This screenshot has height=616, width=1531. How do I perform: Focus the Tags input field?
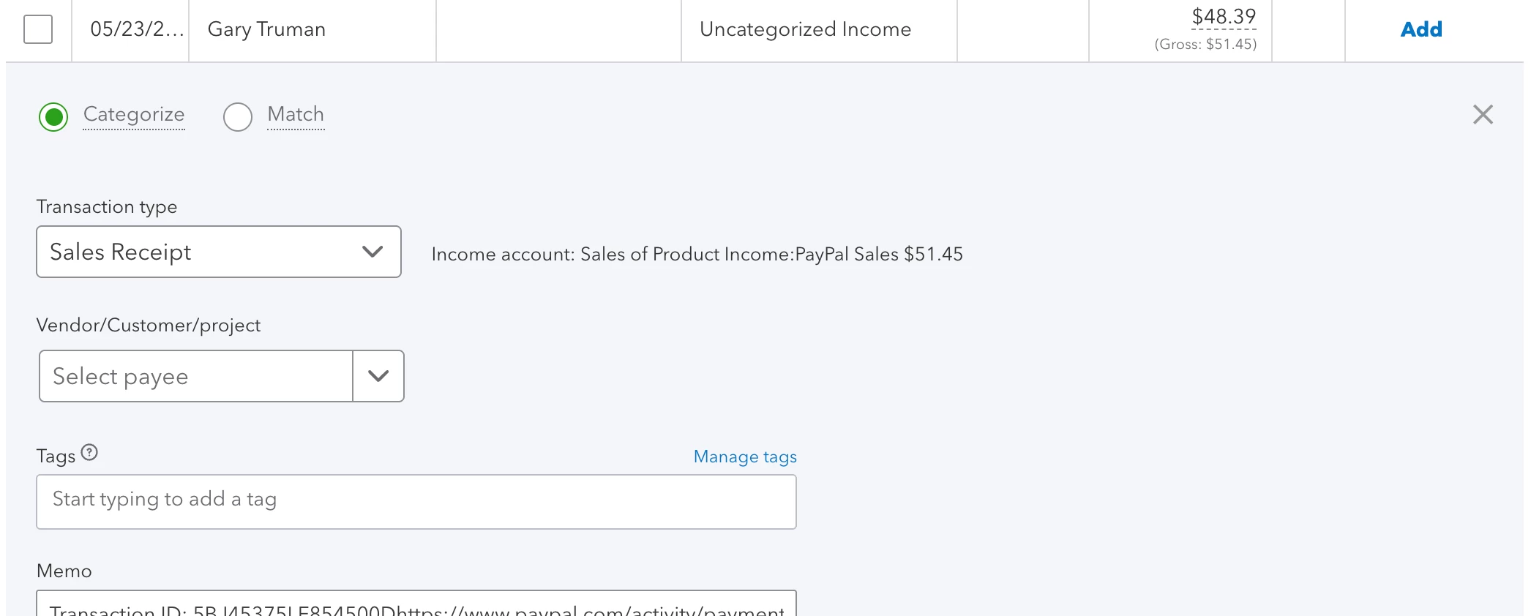click(x=416, y=502)
